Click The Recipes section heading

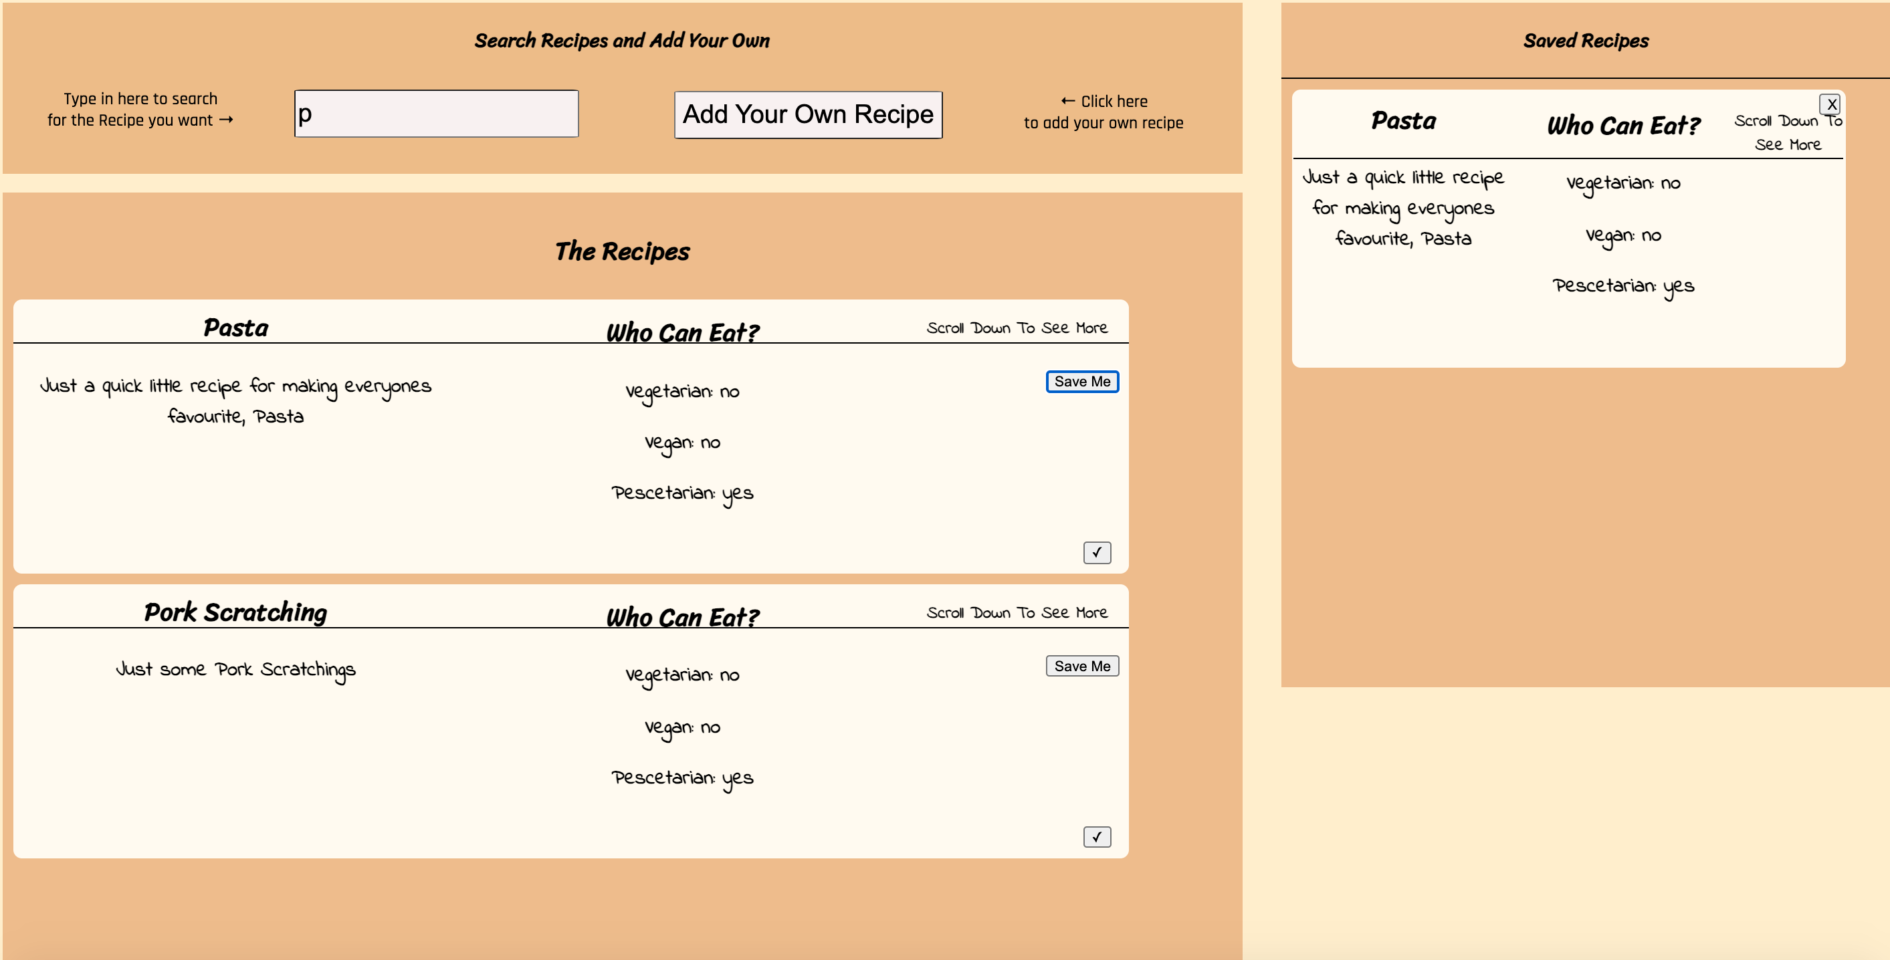(x=621, y=251)
